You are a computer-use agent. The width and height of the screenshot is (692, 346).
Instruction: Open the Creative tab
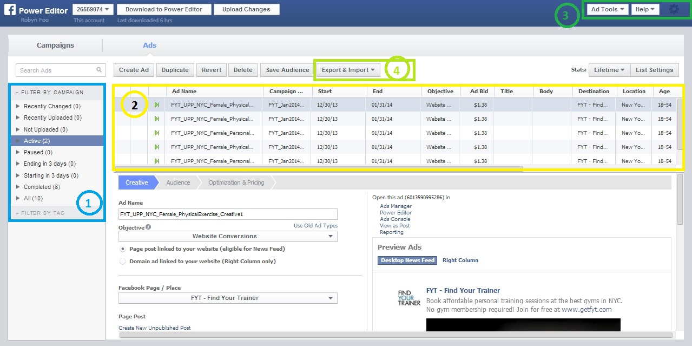(137, 182)
